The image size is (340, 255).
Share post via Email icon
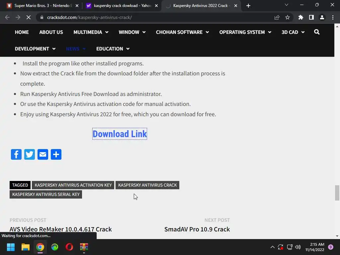[43, 154]
